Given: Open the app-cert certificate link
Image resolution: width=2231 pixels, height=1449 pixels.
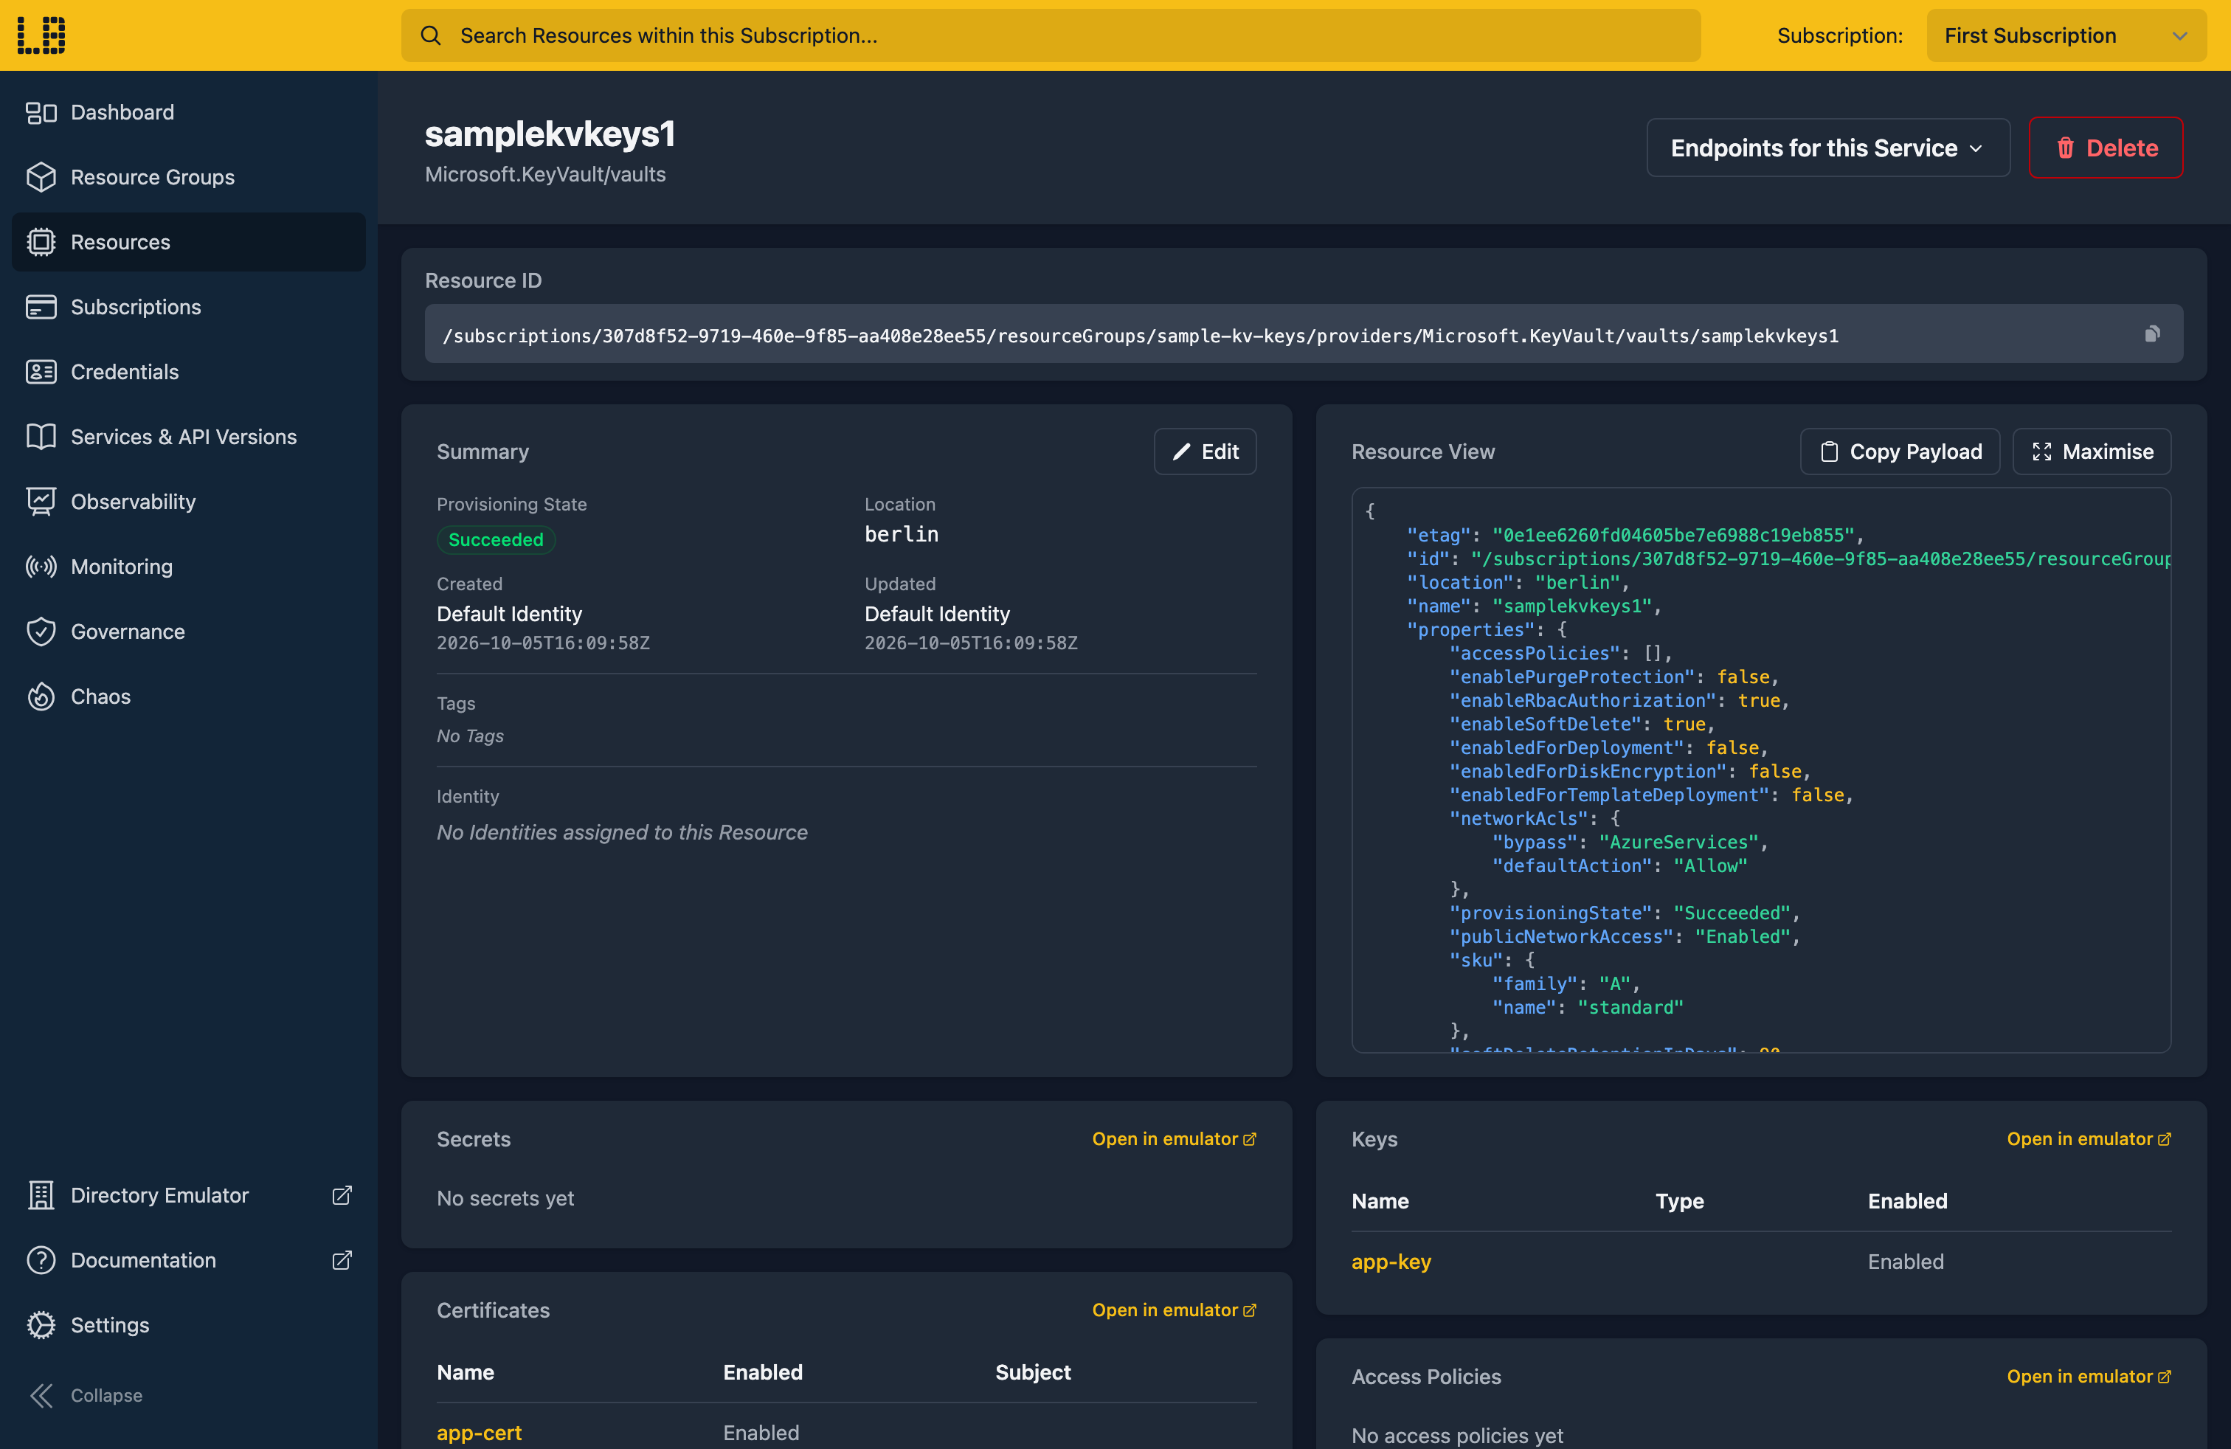Looking at the screenshot, I should click(x=479, y=1432).
